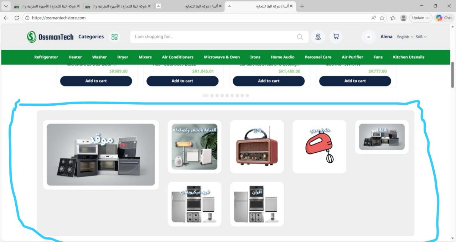The width and height of the screenshot is (456, 242).
Task: Click the Alena user avatar icon
Action: click(x=369, y=37)
